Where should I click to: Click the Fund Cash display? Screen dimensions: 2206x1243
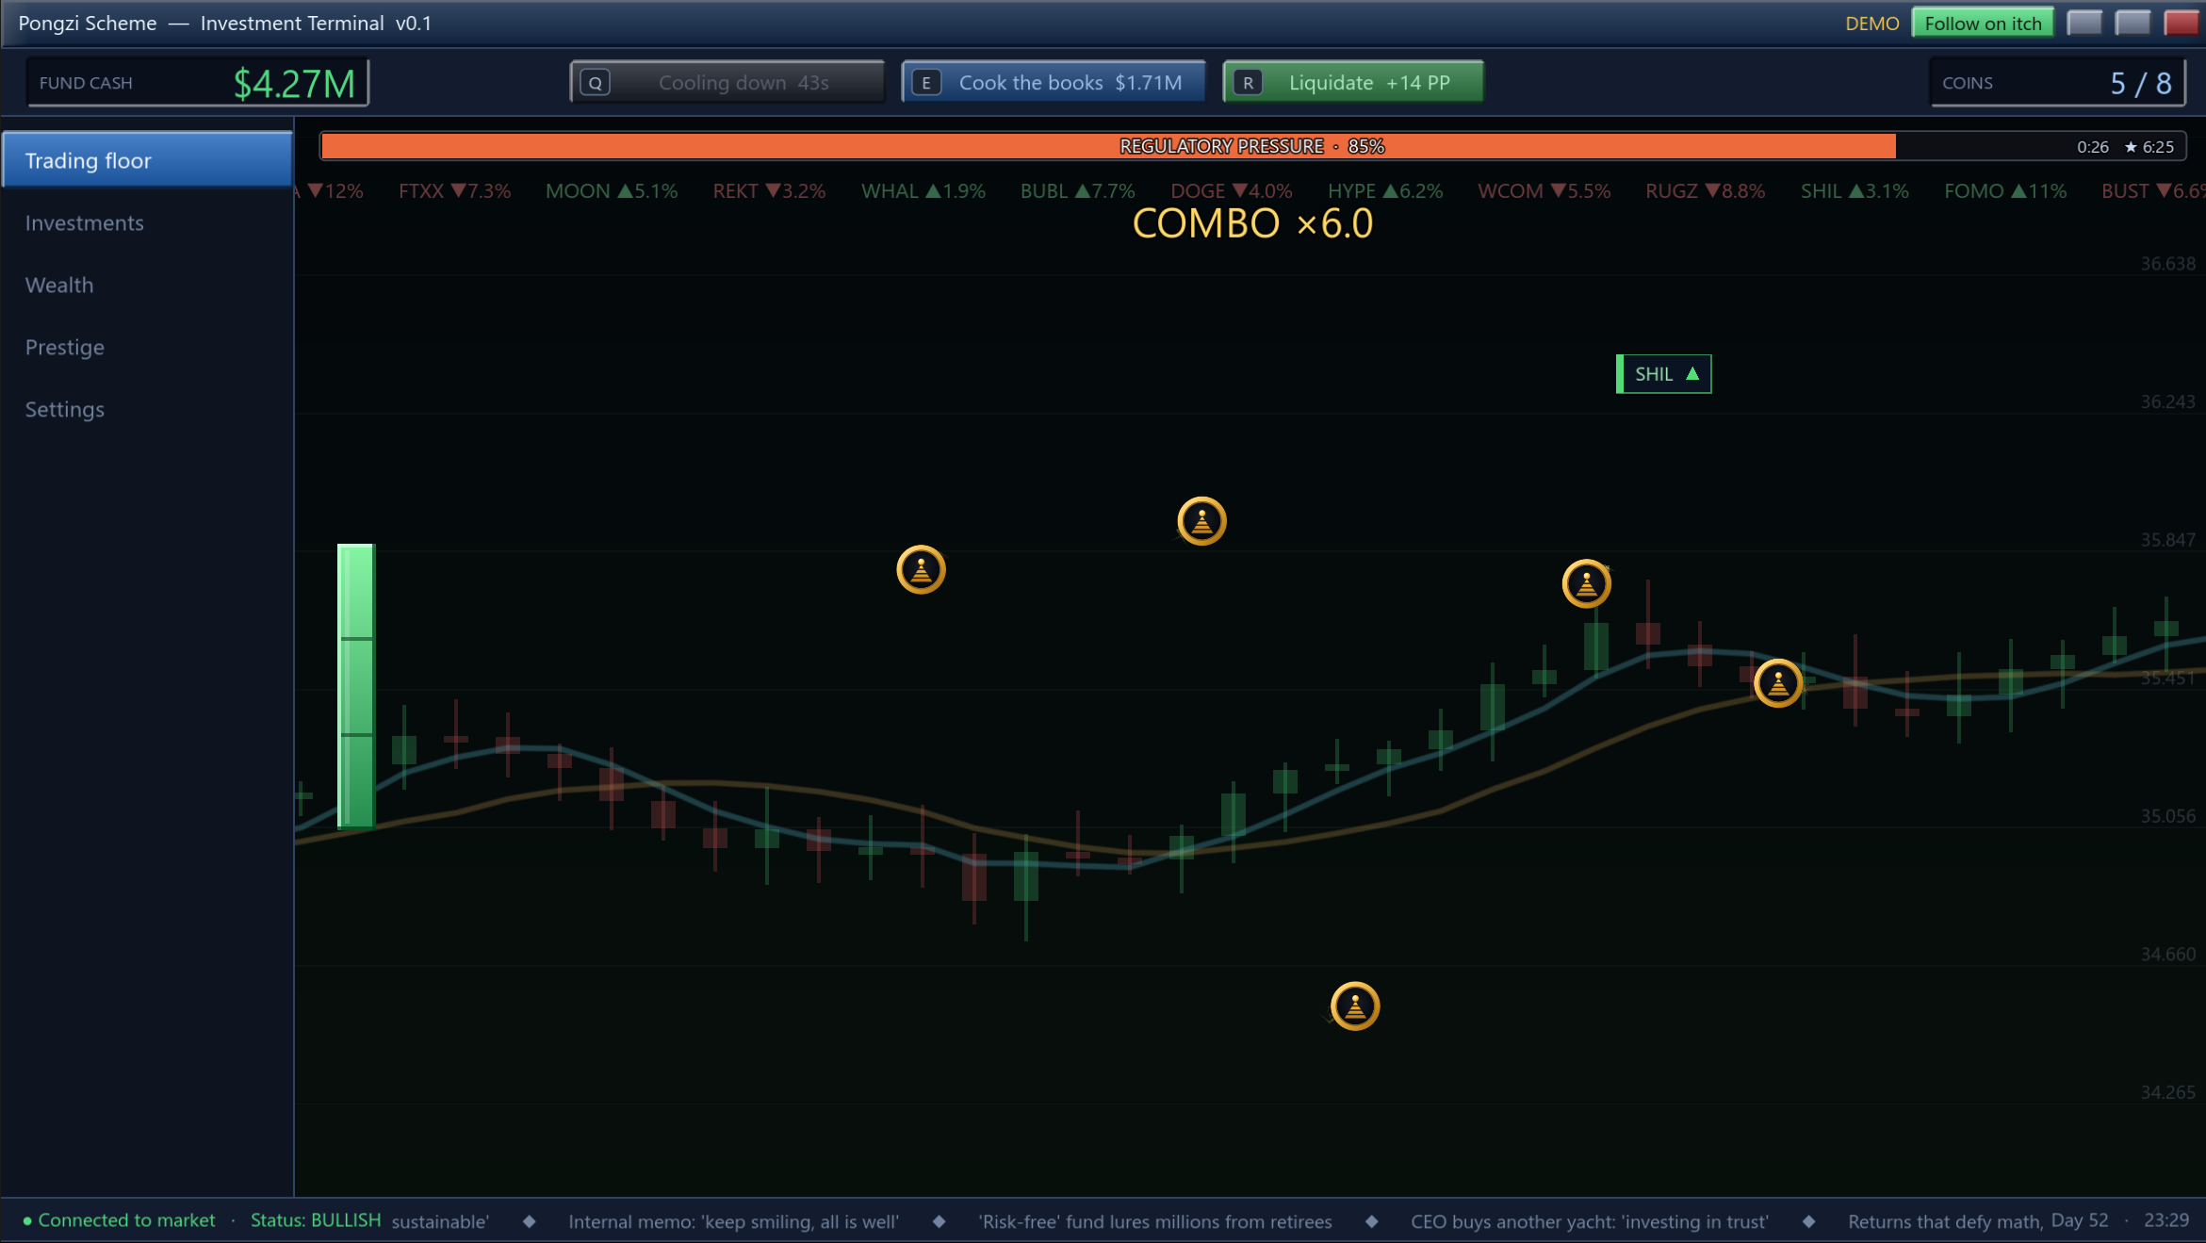pyautogui.click(x=198, y=83)
